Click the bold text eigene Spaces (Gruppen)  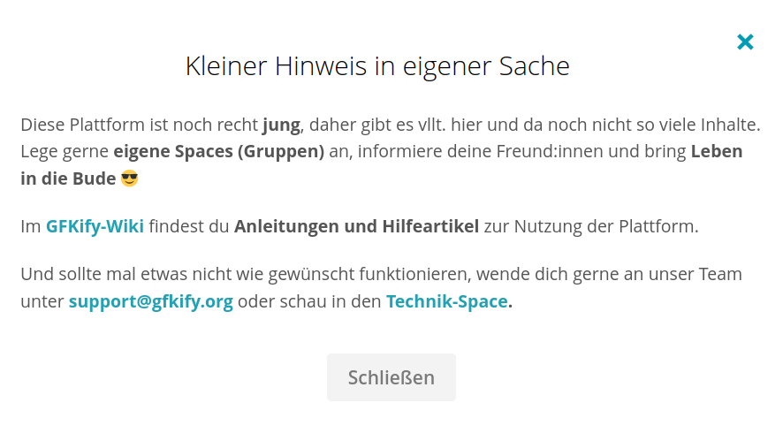[x=218, y=151]
